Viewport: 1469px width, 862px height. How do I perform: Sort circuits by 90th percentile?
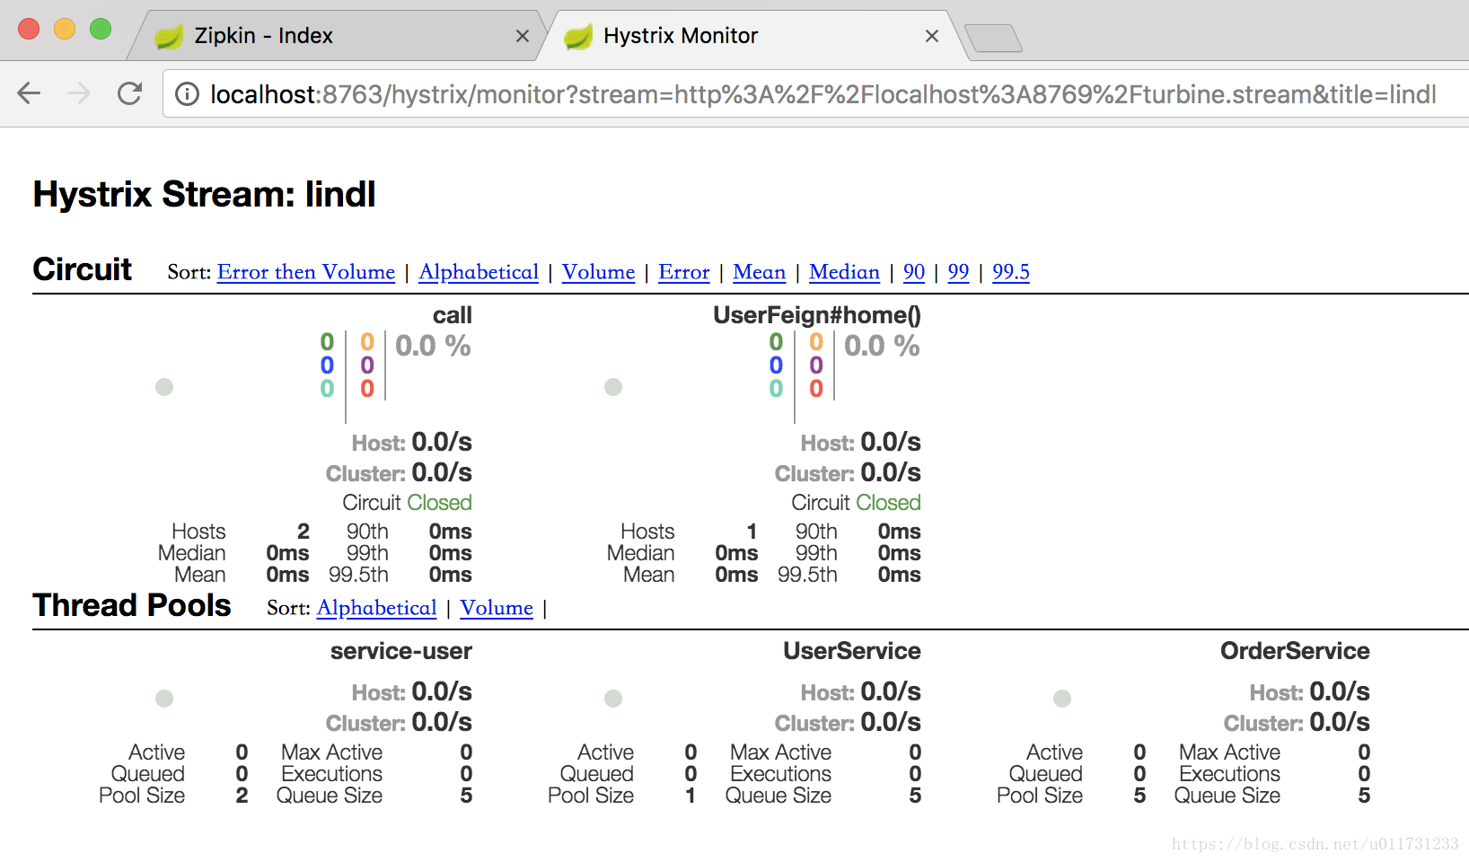(914, 272)
